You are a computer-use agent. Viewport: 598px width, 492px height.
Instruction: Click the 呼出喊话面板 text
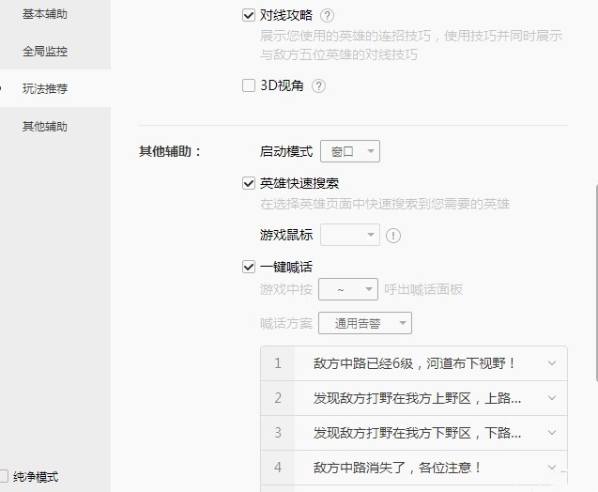tap(423, 289)
